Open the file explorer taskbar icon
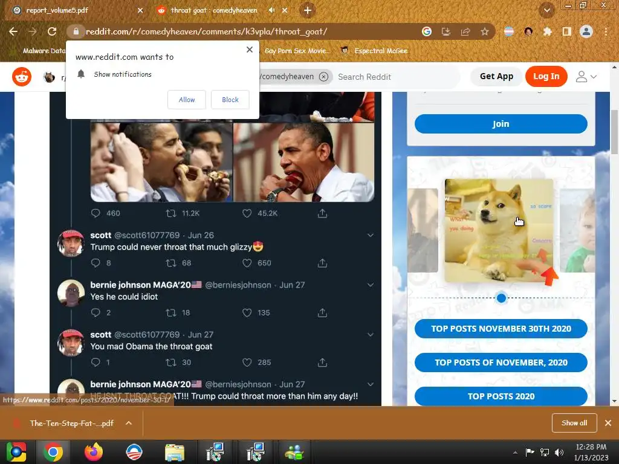 click(x=174, y=452)
